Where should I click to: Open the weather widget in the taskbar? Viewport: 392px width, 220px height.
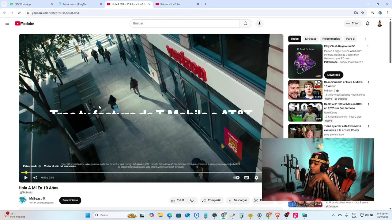coord(14,215)
